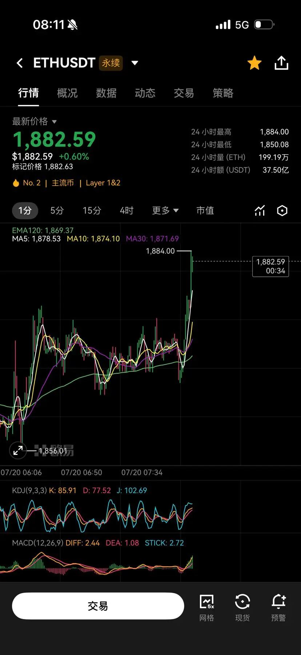Tap the 24小时最低 value 1,850.08
The height and width of the screenshot is (655, 301).
click(x=274, y=144)
